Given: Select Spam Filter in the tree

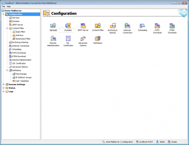Looking at the screenshot, I should coord(20,32).
